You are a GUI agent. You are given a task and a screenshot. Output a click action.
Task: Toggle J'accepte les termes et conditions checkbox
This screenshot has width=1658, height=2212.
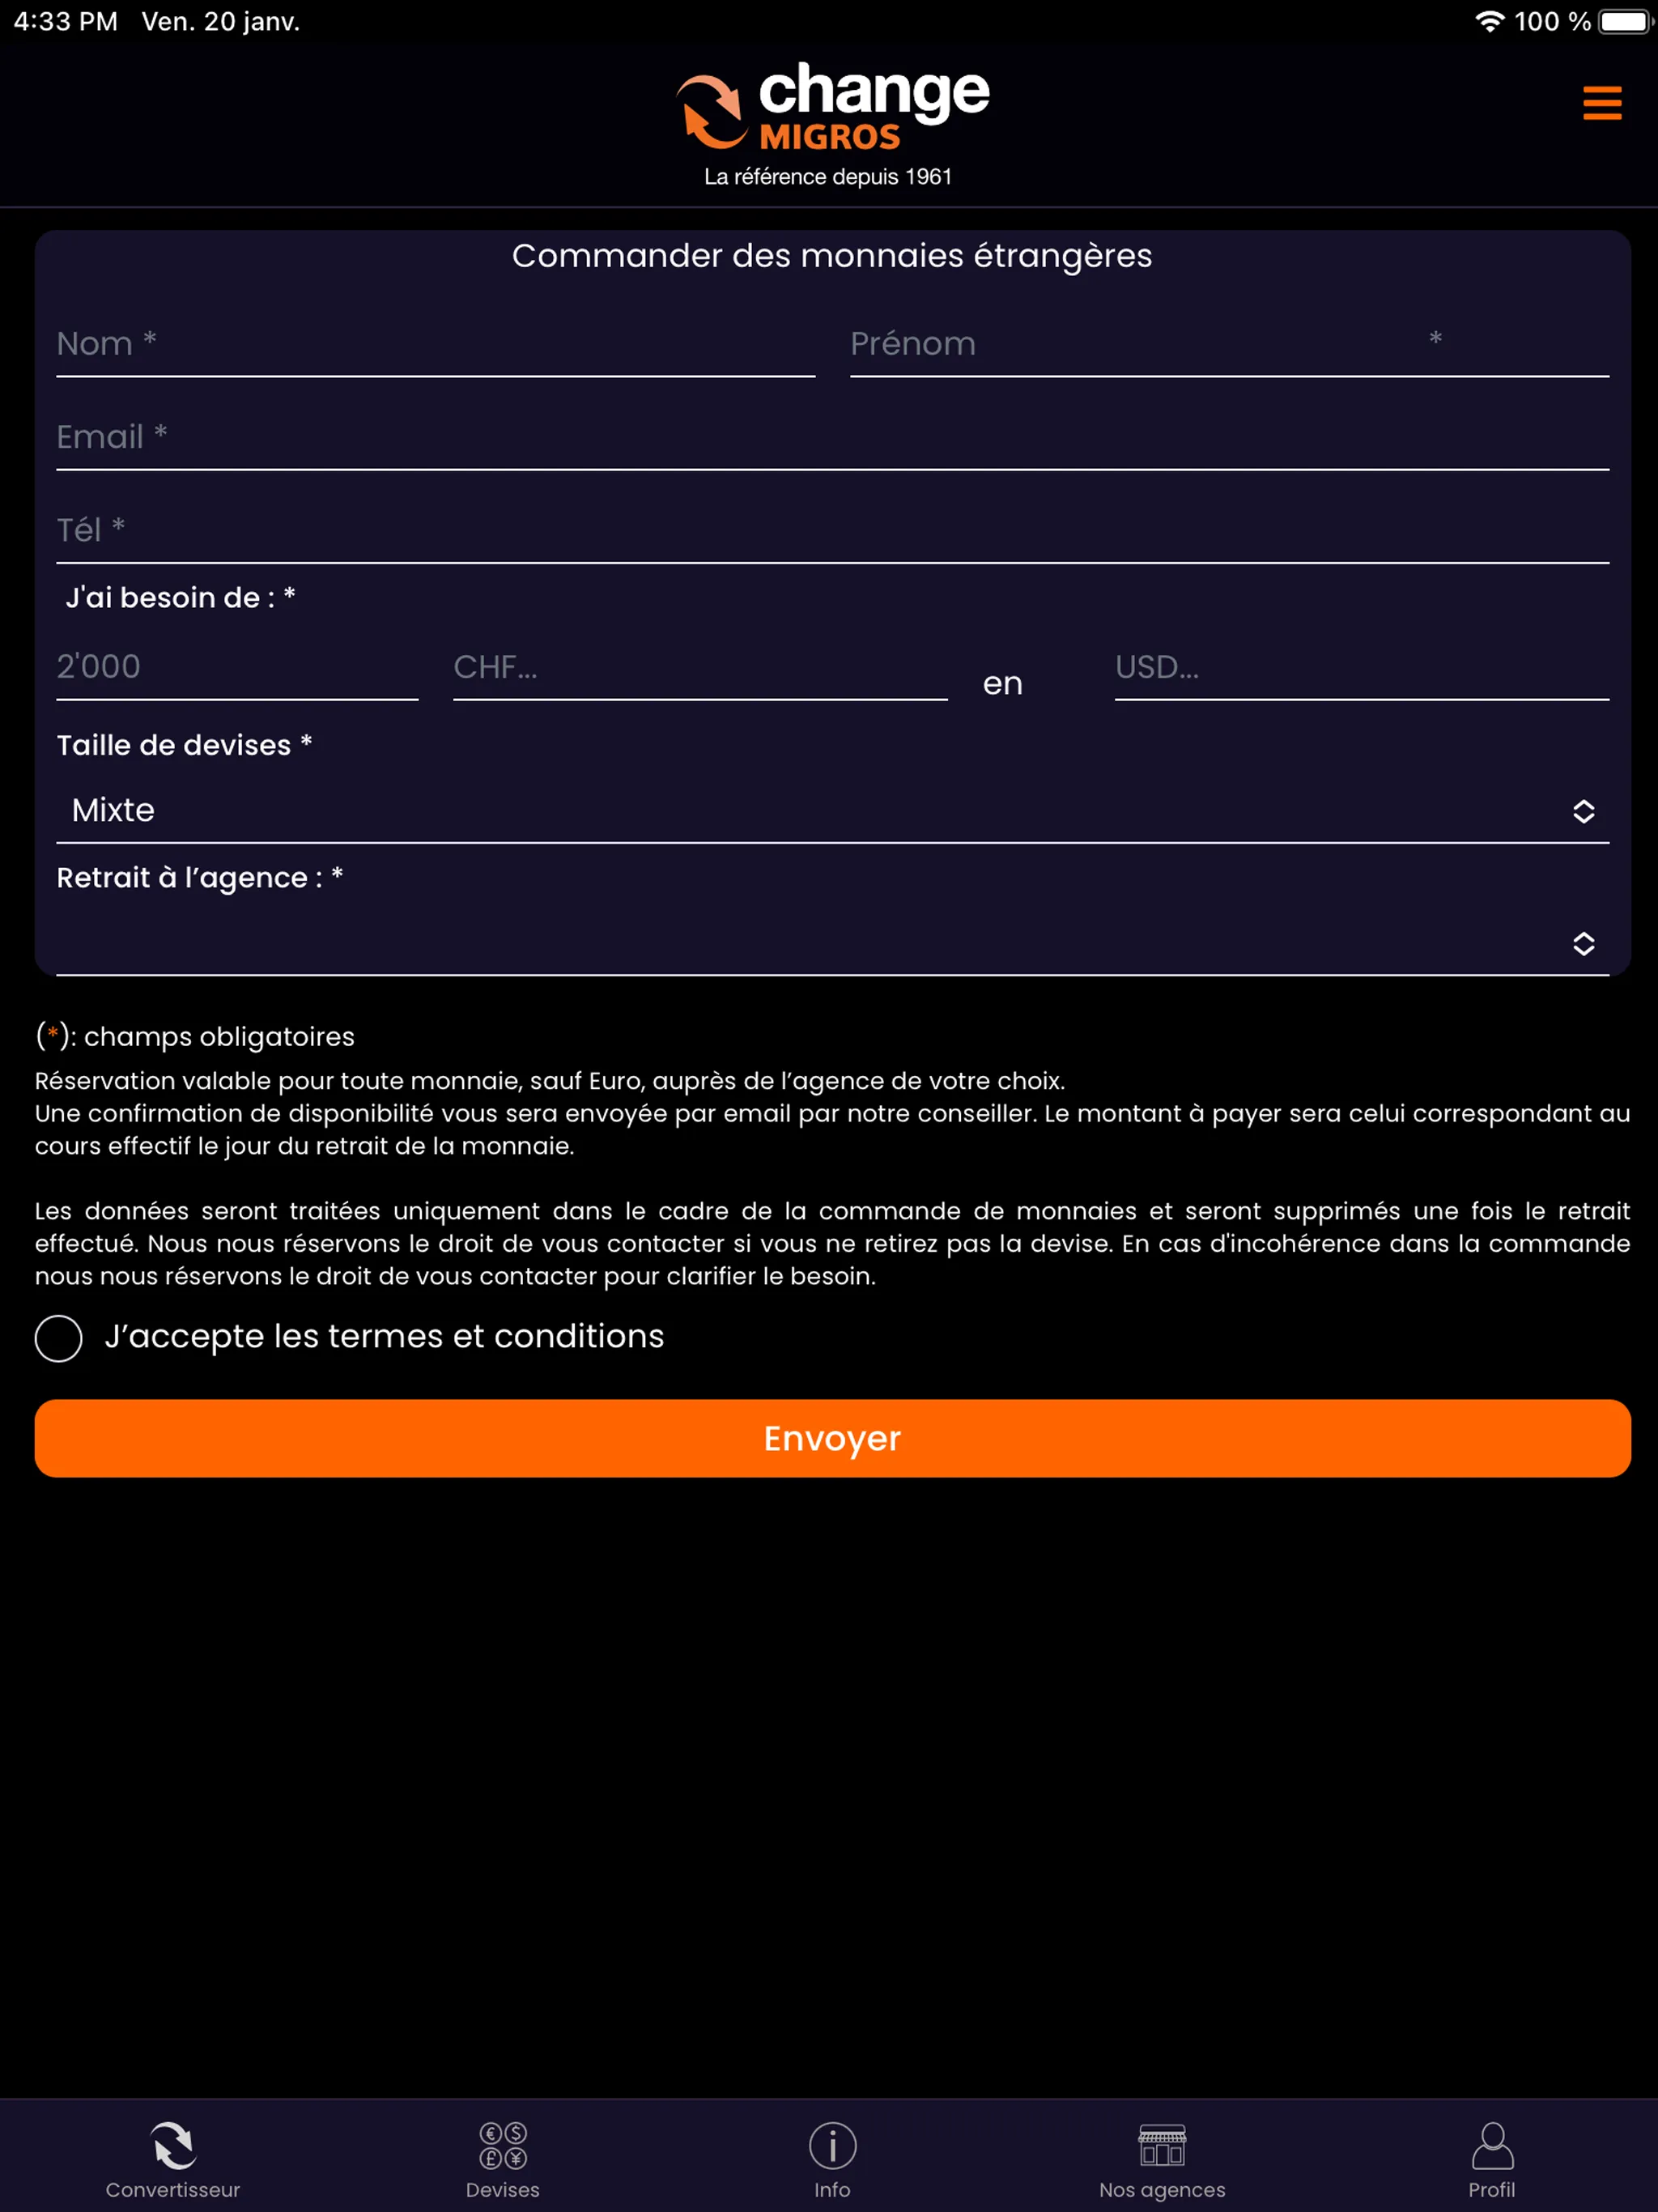click(57, 1338)
